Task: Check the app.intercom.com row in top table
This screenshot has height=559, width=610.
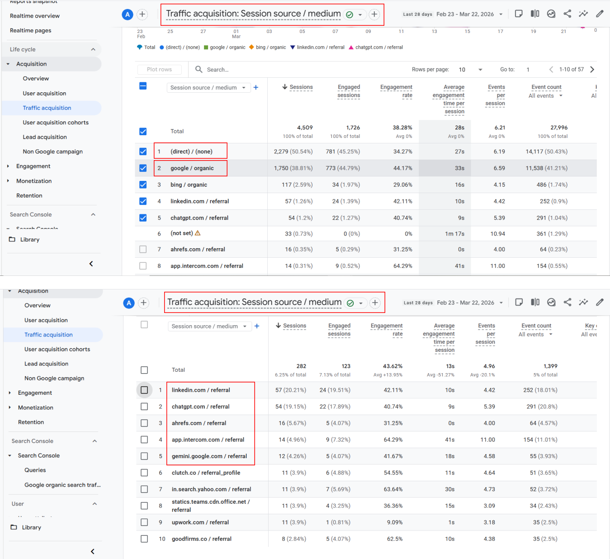Action: pos(143,266)
